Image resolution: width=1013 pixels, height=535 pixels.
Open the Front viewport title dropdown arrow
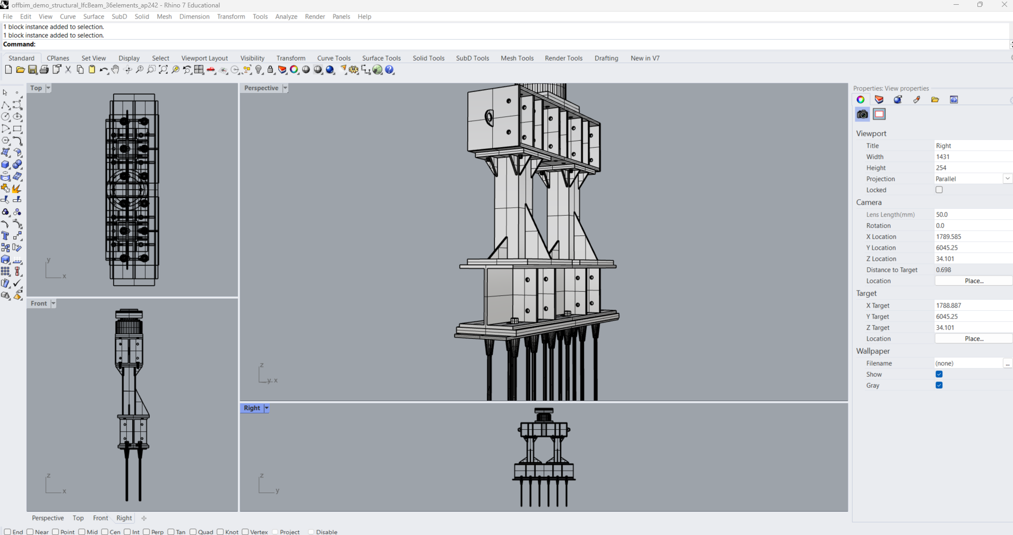click(53, 303)
